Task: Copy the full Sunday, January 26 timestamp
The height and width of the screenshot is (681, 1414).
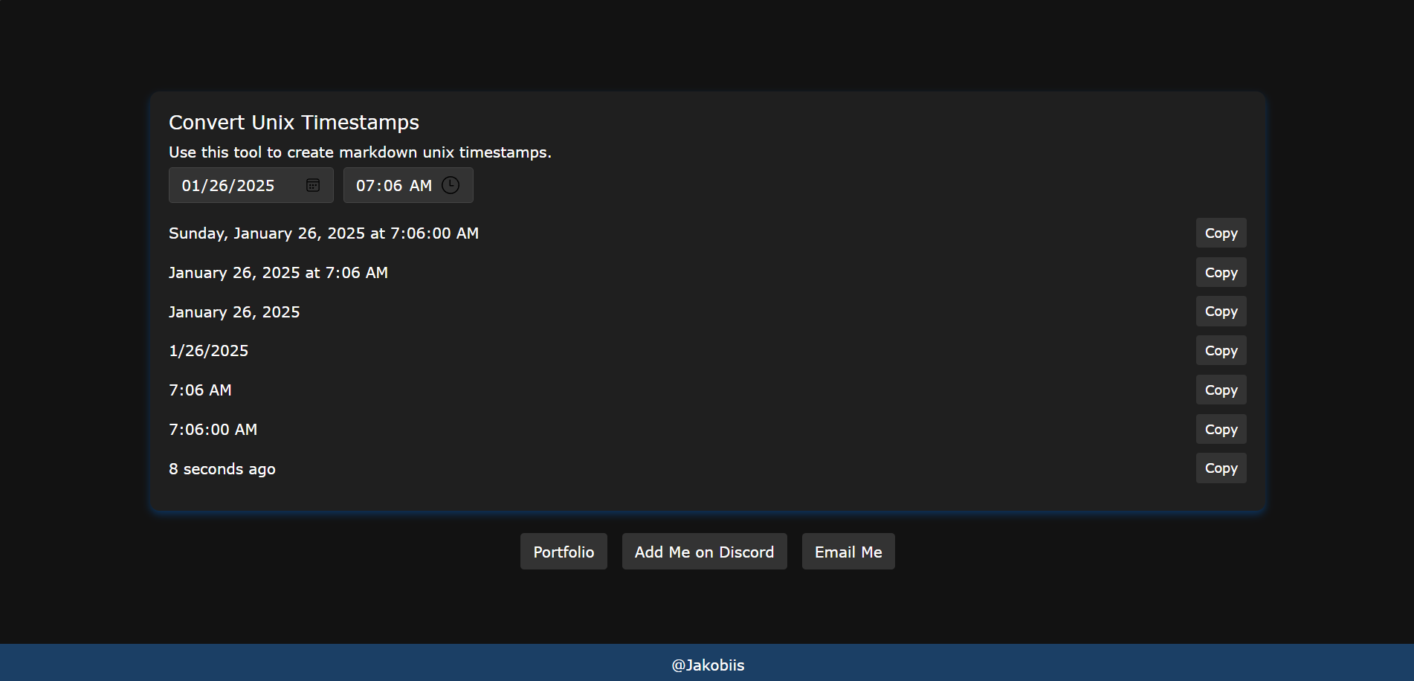Action: click(x=1221, y=233)
